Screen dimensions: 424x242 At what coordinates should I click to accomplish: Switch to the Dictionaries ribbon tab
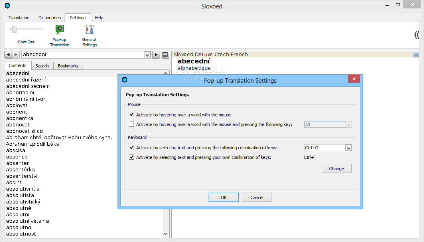coord(49,18)
